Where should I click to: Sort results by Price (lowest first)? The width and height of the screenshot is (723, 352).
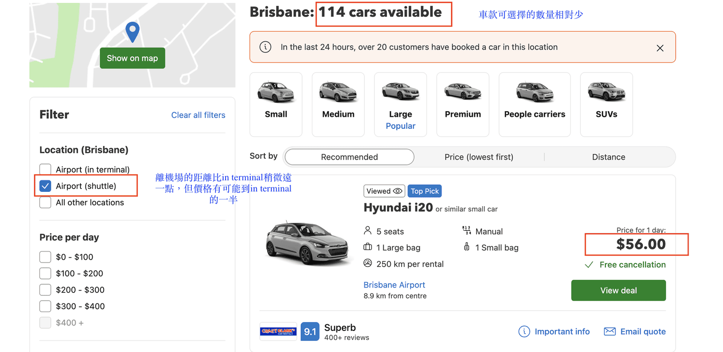(479, 157)
